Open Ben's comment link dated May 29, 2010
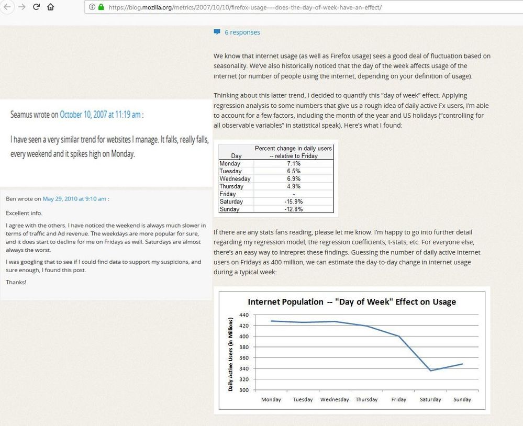The width and height of the screenshot is (523, 426). 74,198
